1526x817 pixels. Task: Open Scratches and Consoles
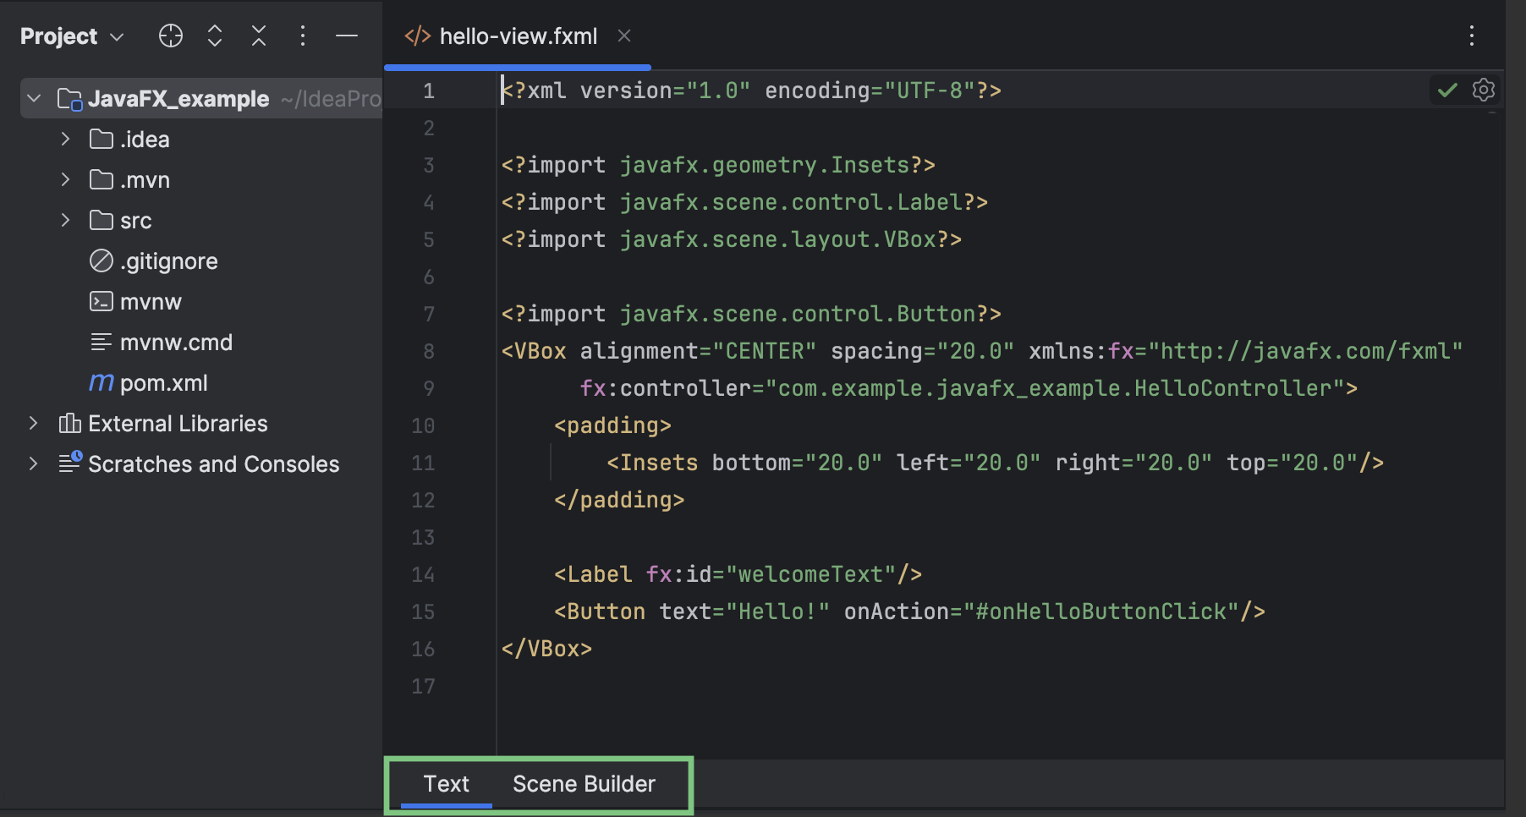(x=213, y=463)
